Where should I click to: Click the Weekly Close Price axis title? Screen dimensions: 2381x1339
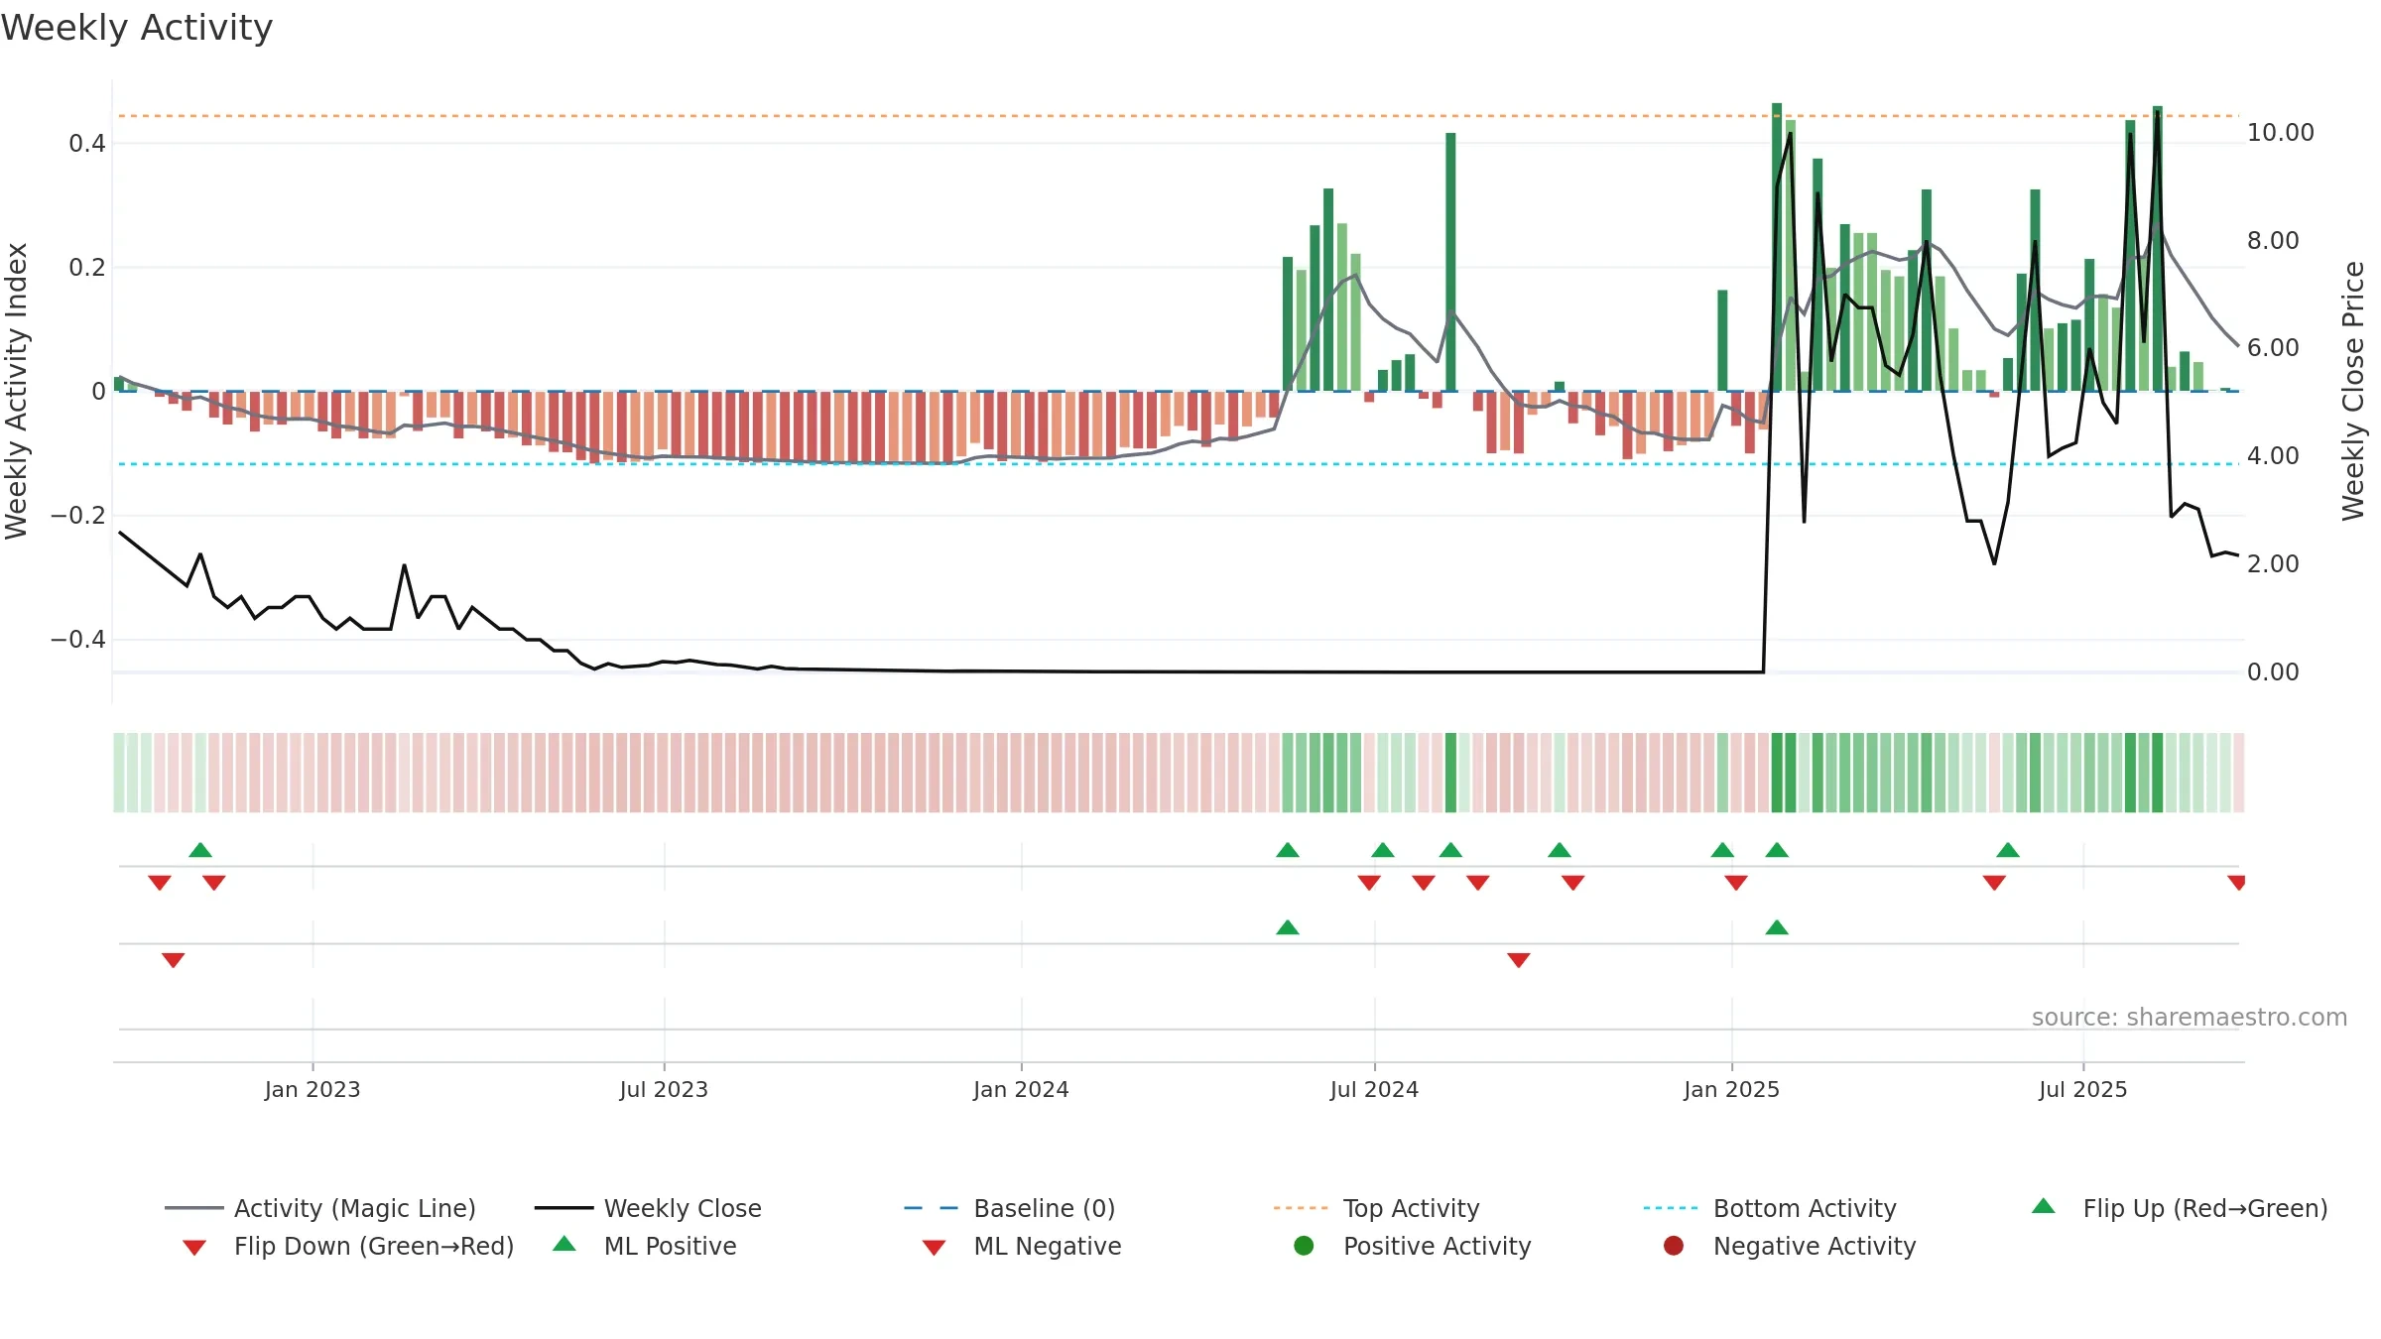pyautogui.click(x=2353, y=391)
